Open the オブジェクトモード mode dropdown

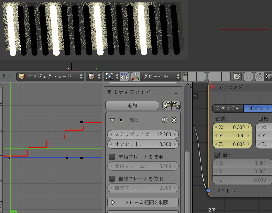50,76
